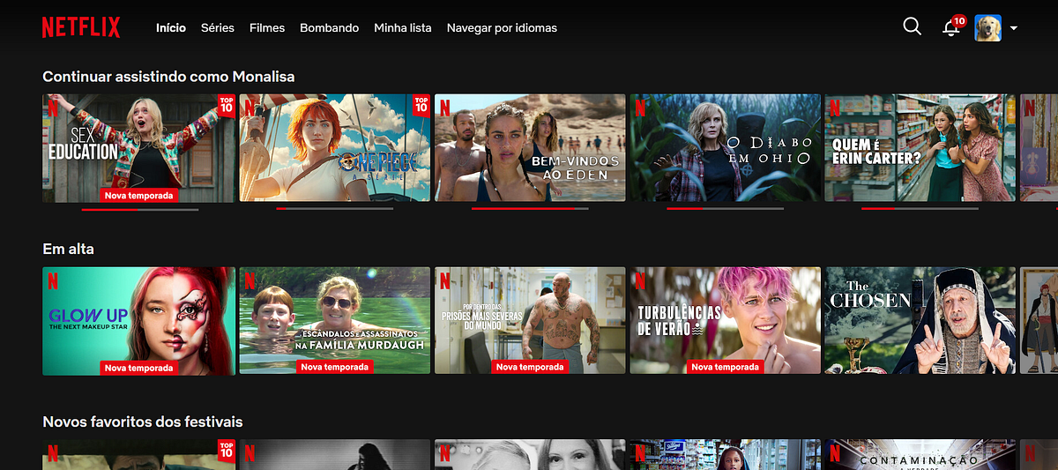Click Netflix N icon on Turbulências de Verão card

tap(640, 281)
